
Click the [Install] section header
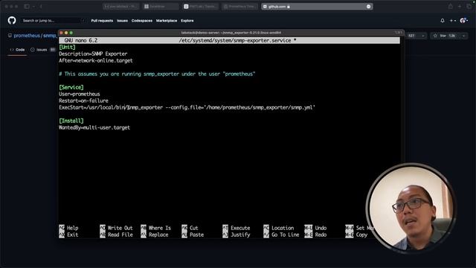click(x=71, y=121)
